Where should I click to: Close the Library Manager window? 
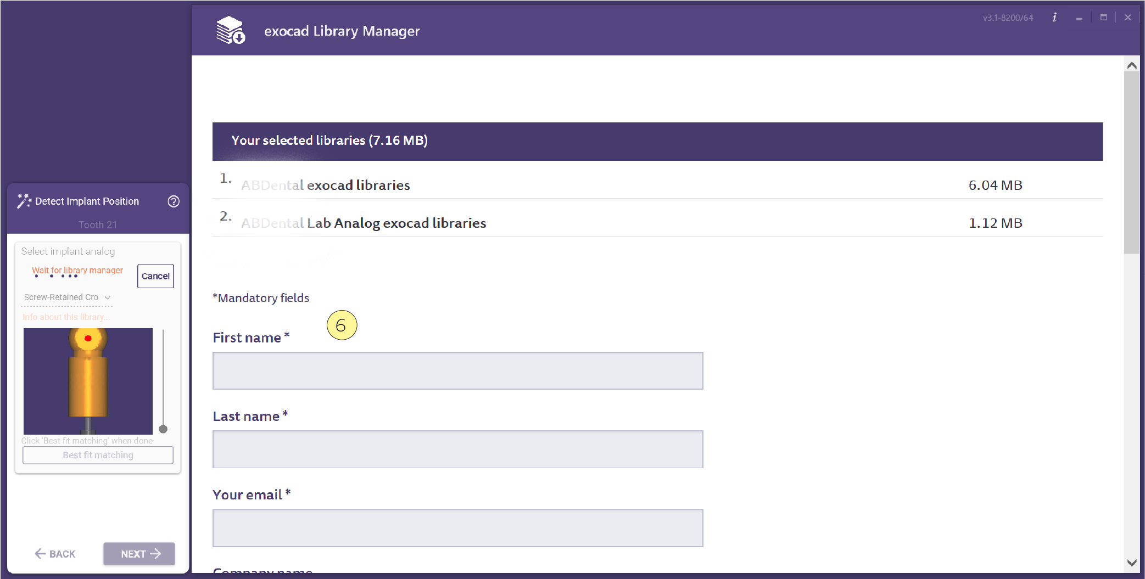(1128, 18)
